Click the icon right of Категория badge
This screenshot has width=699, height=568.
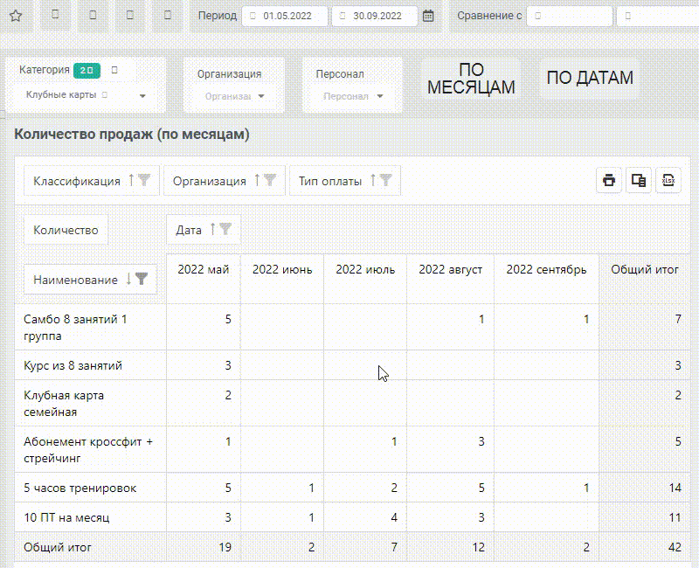[114, 70]
